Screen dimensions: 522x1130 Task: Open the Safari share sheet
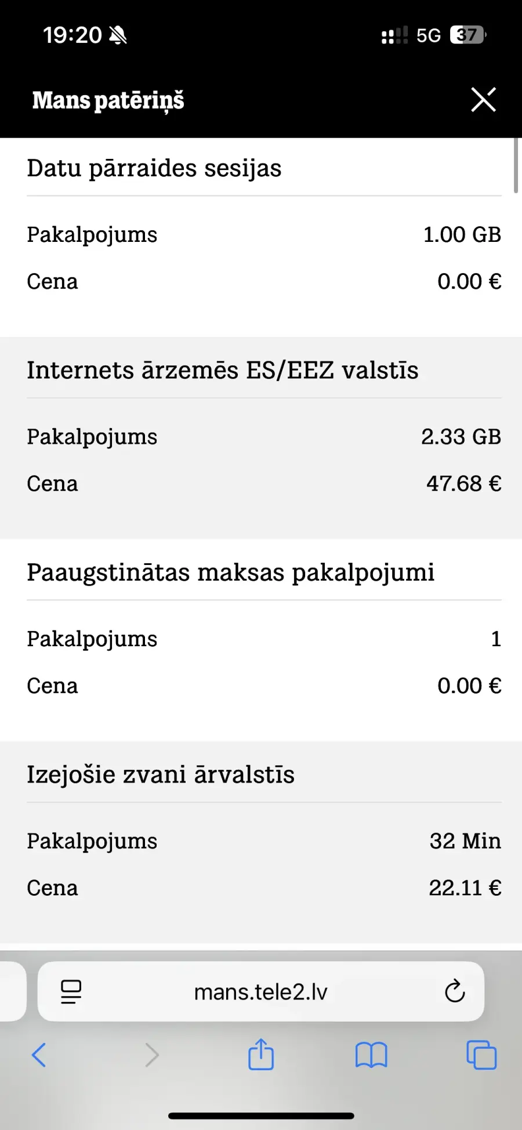click(261, 1054)
